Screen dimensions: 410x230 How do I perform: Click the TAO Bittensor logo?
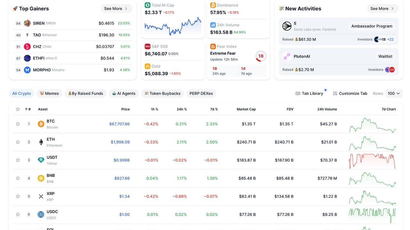[x=27, y=35]
